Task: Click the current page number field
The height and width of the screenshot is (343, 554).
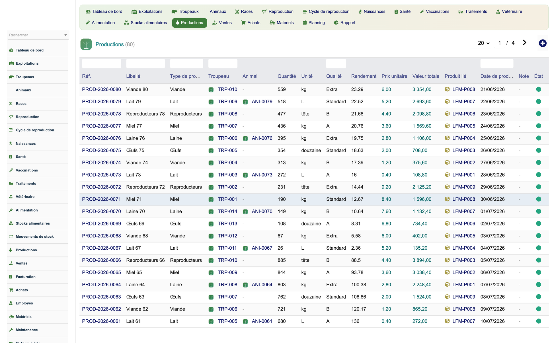Action: (x=499, y=43)
